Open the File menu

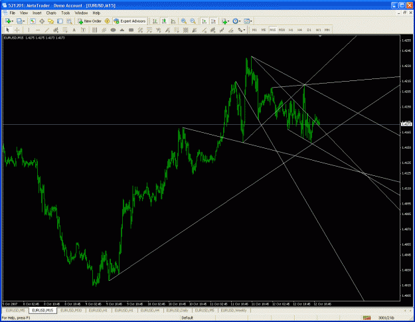[x=13, y=13]
